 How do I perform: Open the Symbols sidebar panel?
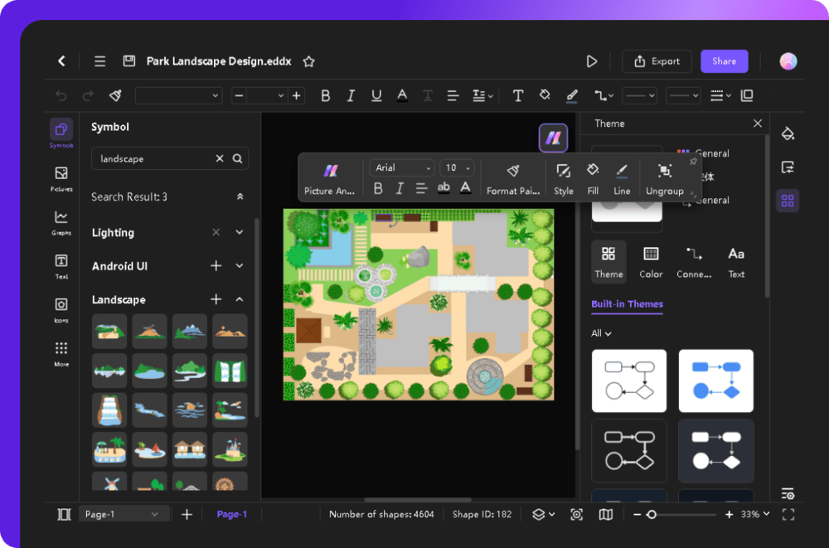pos(61,133)
